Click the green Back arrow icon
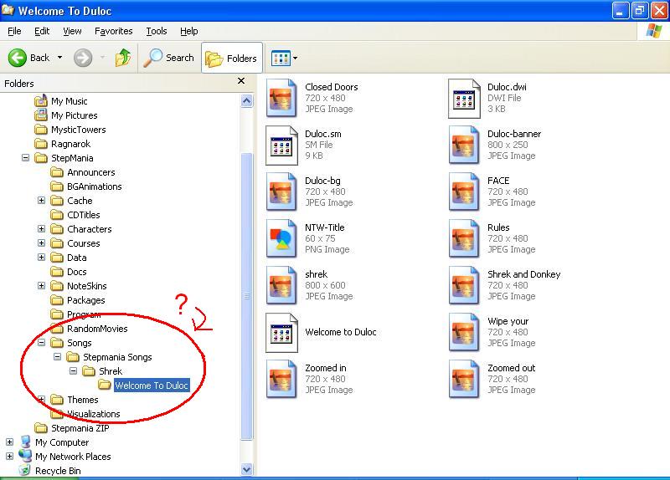This screenshot has height=480, width=670. 18,58
